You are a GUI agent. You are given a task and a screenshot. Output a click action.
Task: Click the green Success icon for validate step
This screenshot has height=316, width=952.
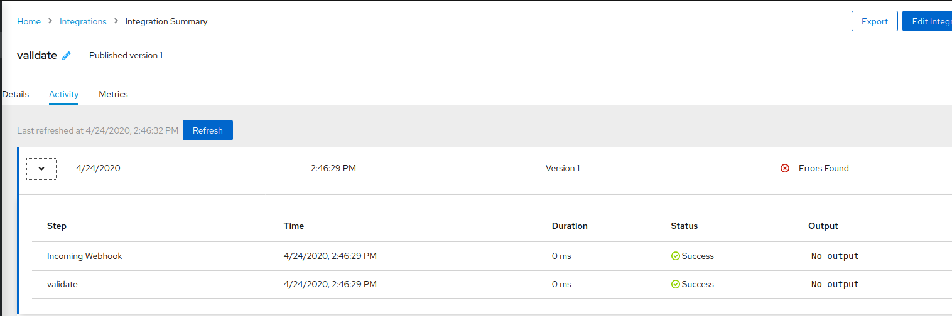[676, 284]
